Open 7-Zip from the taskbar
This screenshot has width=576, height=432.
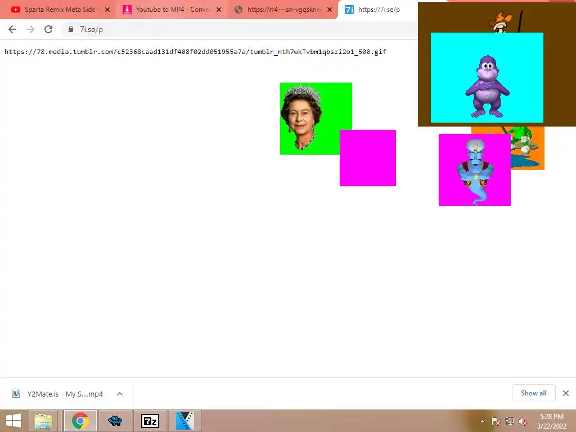pyautogui.click(x=150, y=421)
